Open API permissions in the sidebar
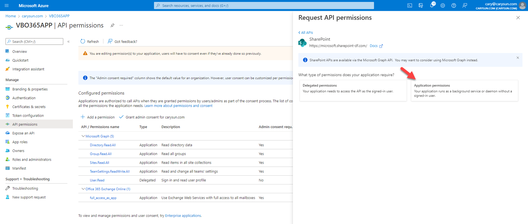This screenshot has width=528, height=224. coord(36,124)
